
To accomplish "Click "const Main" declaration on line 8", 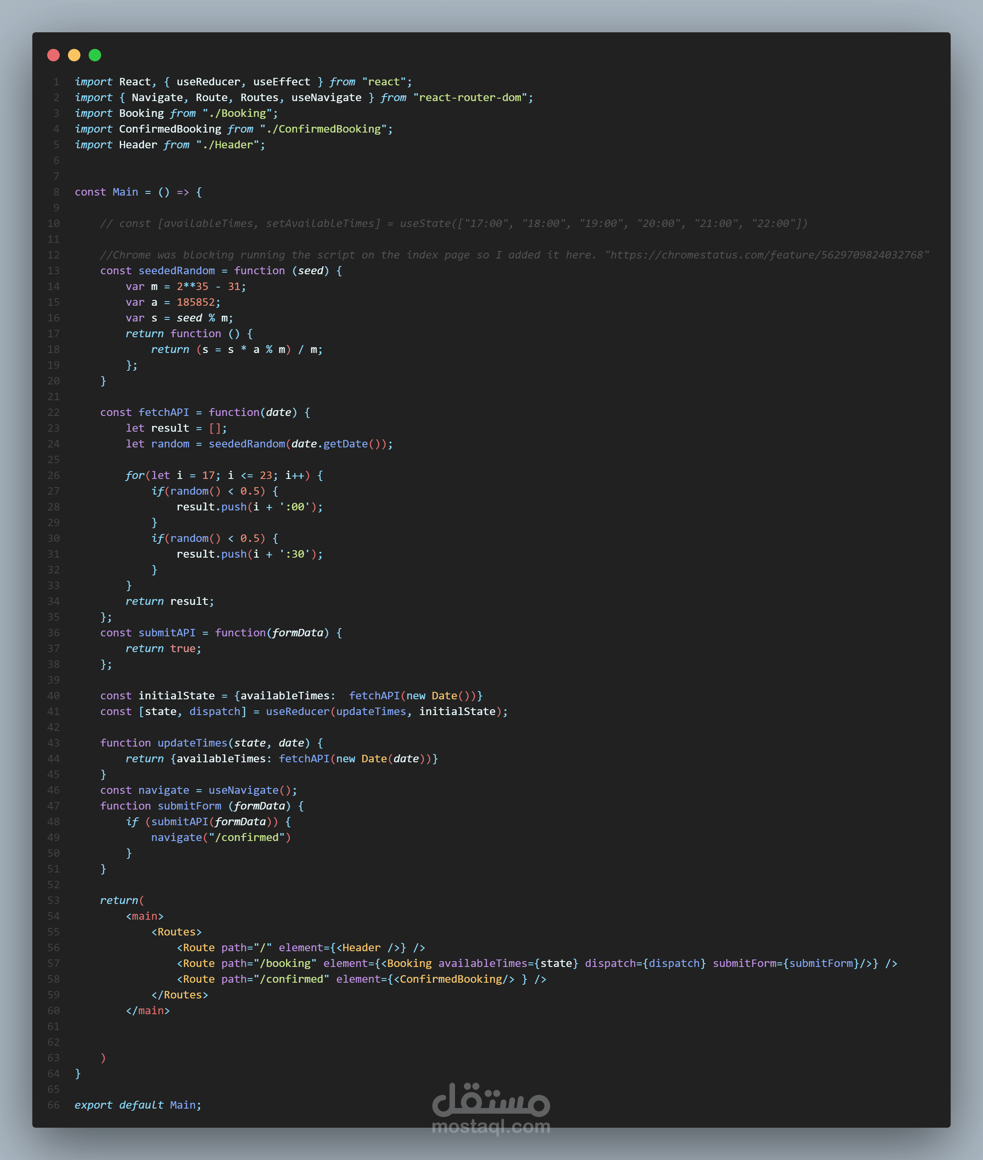I will click(107, 192).
